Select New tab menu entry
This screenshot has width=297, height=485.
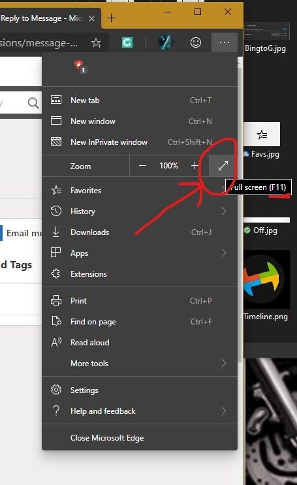(x=140, y=100)
